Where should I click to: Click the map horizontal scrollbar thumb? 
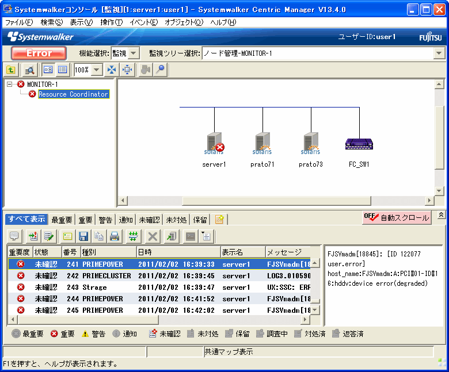click(277, 201)
